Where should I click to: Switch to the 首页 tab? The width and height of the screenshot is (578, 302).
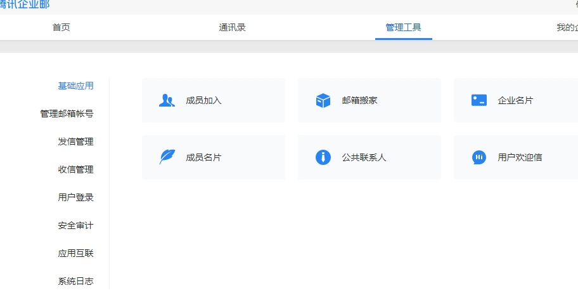pyautogui.click(x=61, y=27)
